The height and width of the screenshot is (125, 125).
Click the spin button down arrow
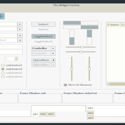16,60
